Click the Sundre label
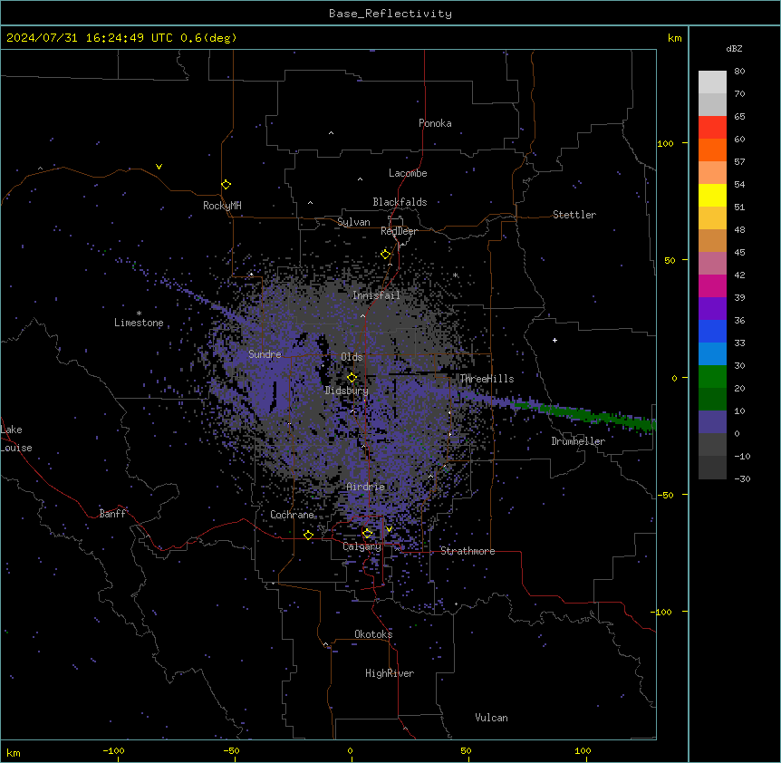This screenshot has width=781, height=763. click(265, 354)
